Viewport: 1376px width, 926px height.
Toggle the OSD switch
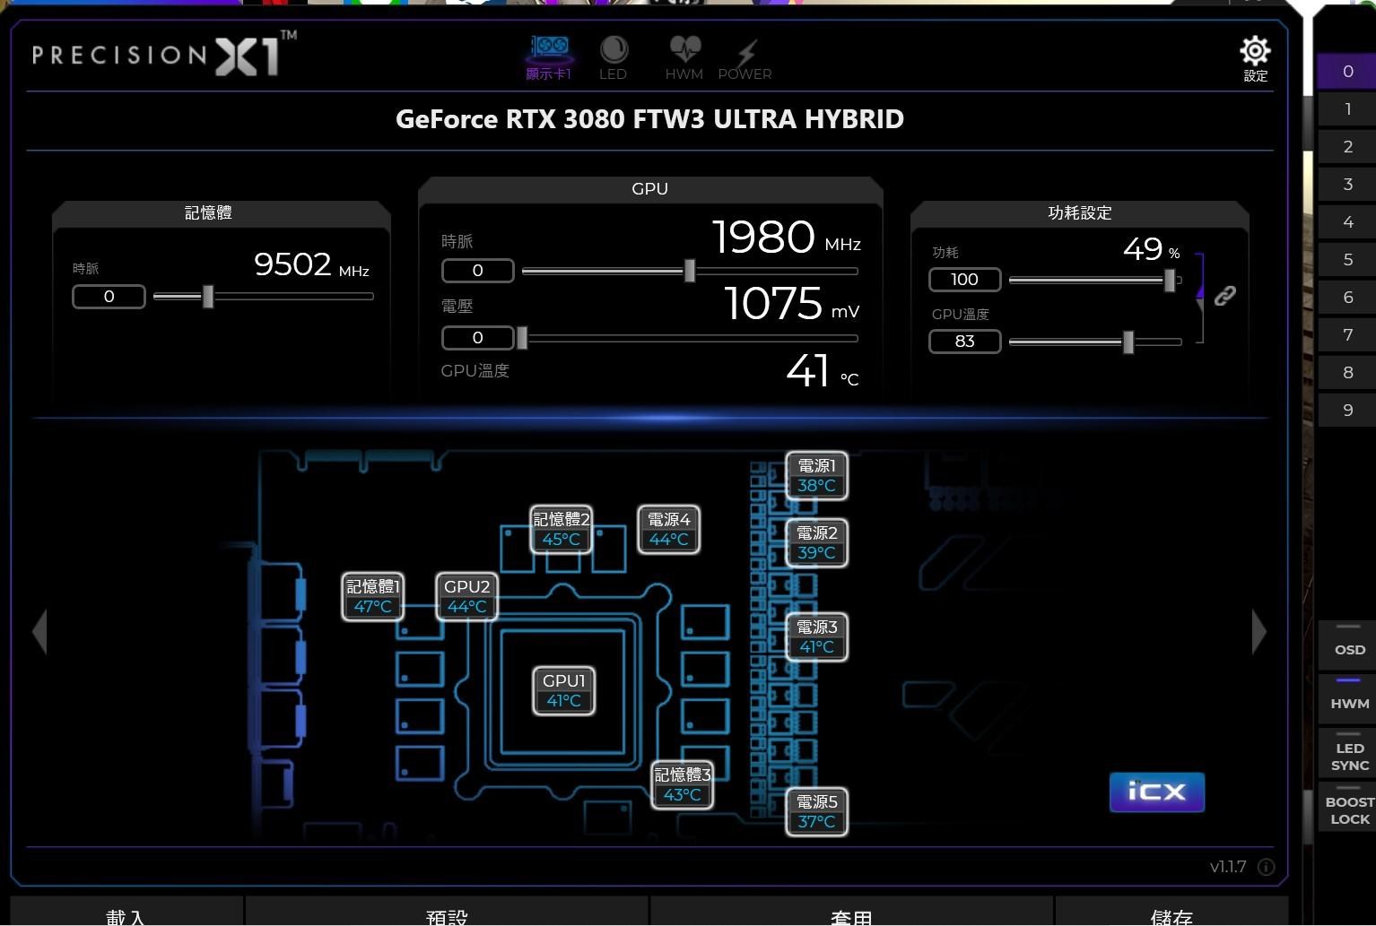pos(1348,645)
